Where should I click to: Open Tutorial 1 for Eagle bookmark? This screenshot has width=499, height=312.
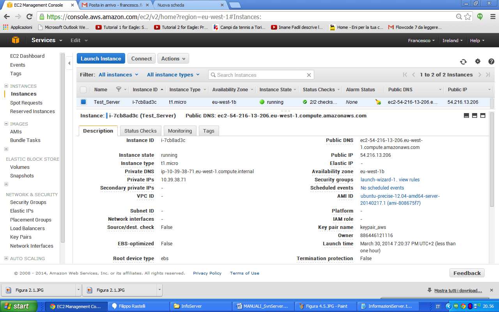coord(122,27)
